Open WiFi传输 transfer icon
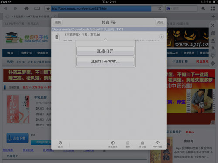The height and width of the screenshot is (163, 218). click(157, 144)
